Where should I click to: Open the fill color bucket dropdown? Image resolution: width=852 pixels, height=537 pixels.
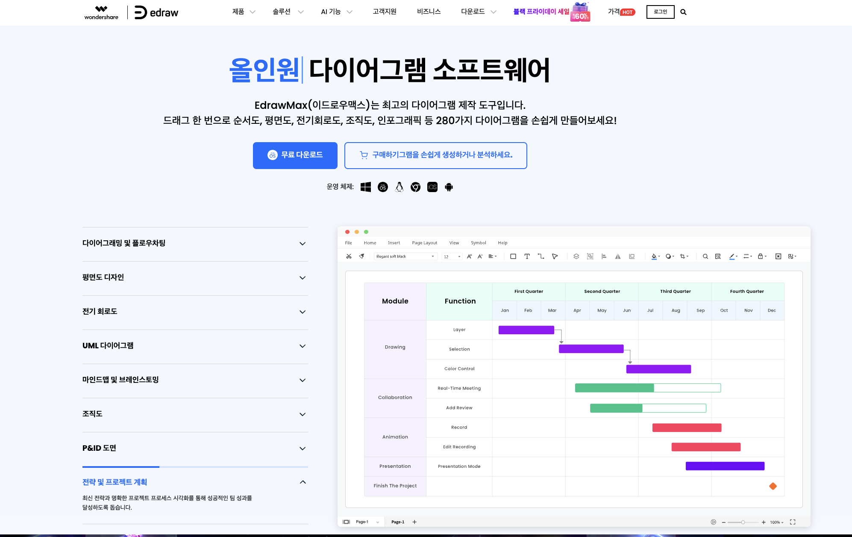pos(655,257)
